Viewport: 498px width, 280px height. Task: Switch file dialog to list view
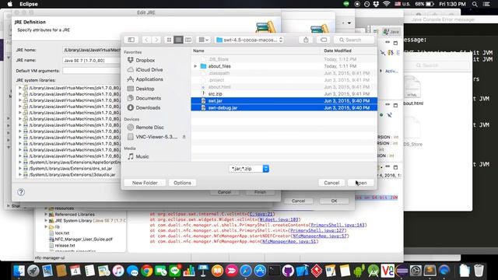pyautogui.click(x=178, y=40)
